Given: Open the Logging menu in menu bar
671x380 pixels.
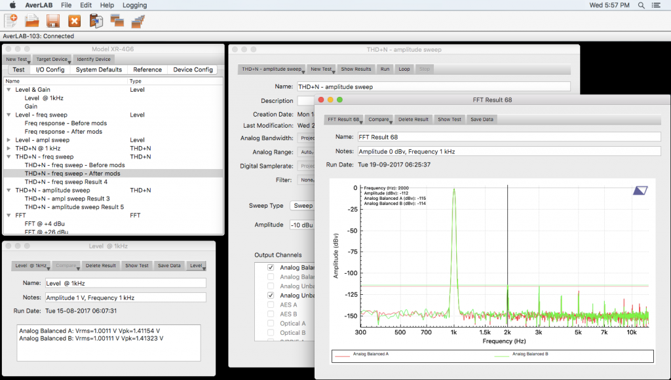Looking at the screenshot, I should pos(134,5).
